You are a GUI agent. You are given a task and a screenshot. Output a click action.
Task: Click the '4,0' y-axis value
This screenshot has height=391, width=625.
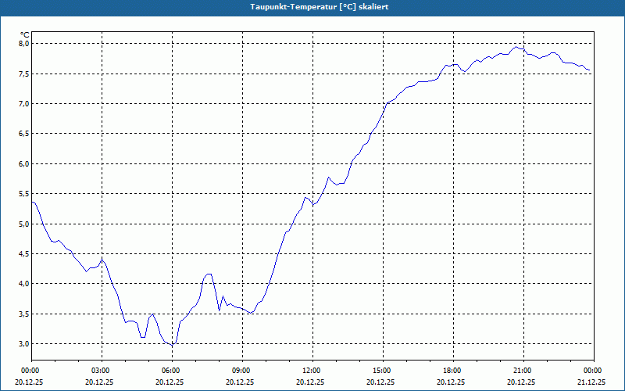click(x=25, y=284)
